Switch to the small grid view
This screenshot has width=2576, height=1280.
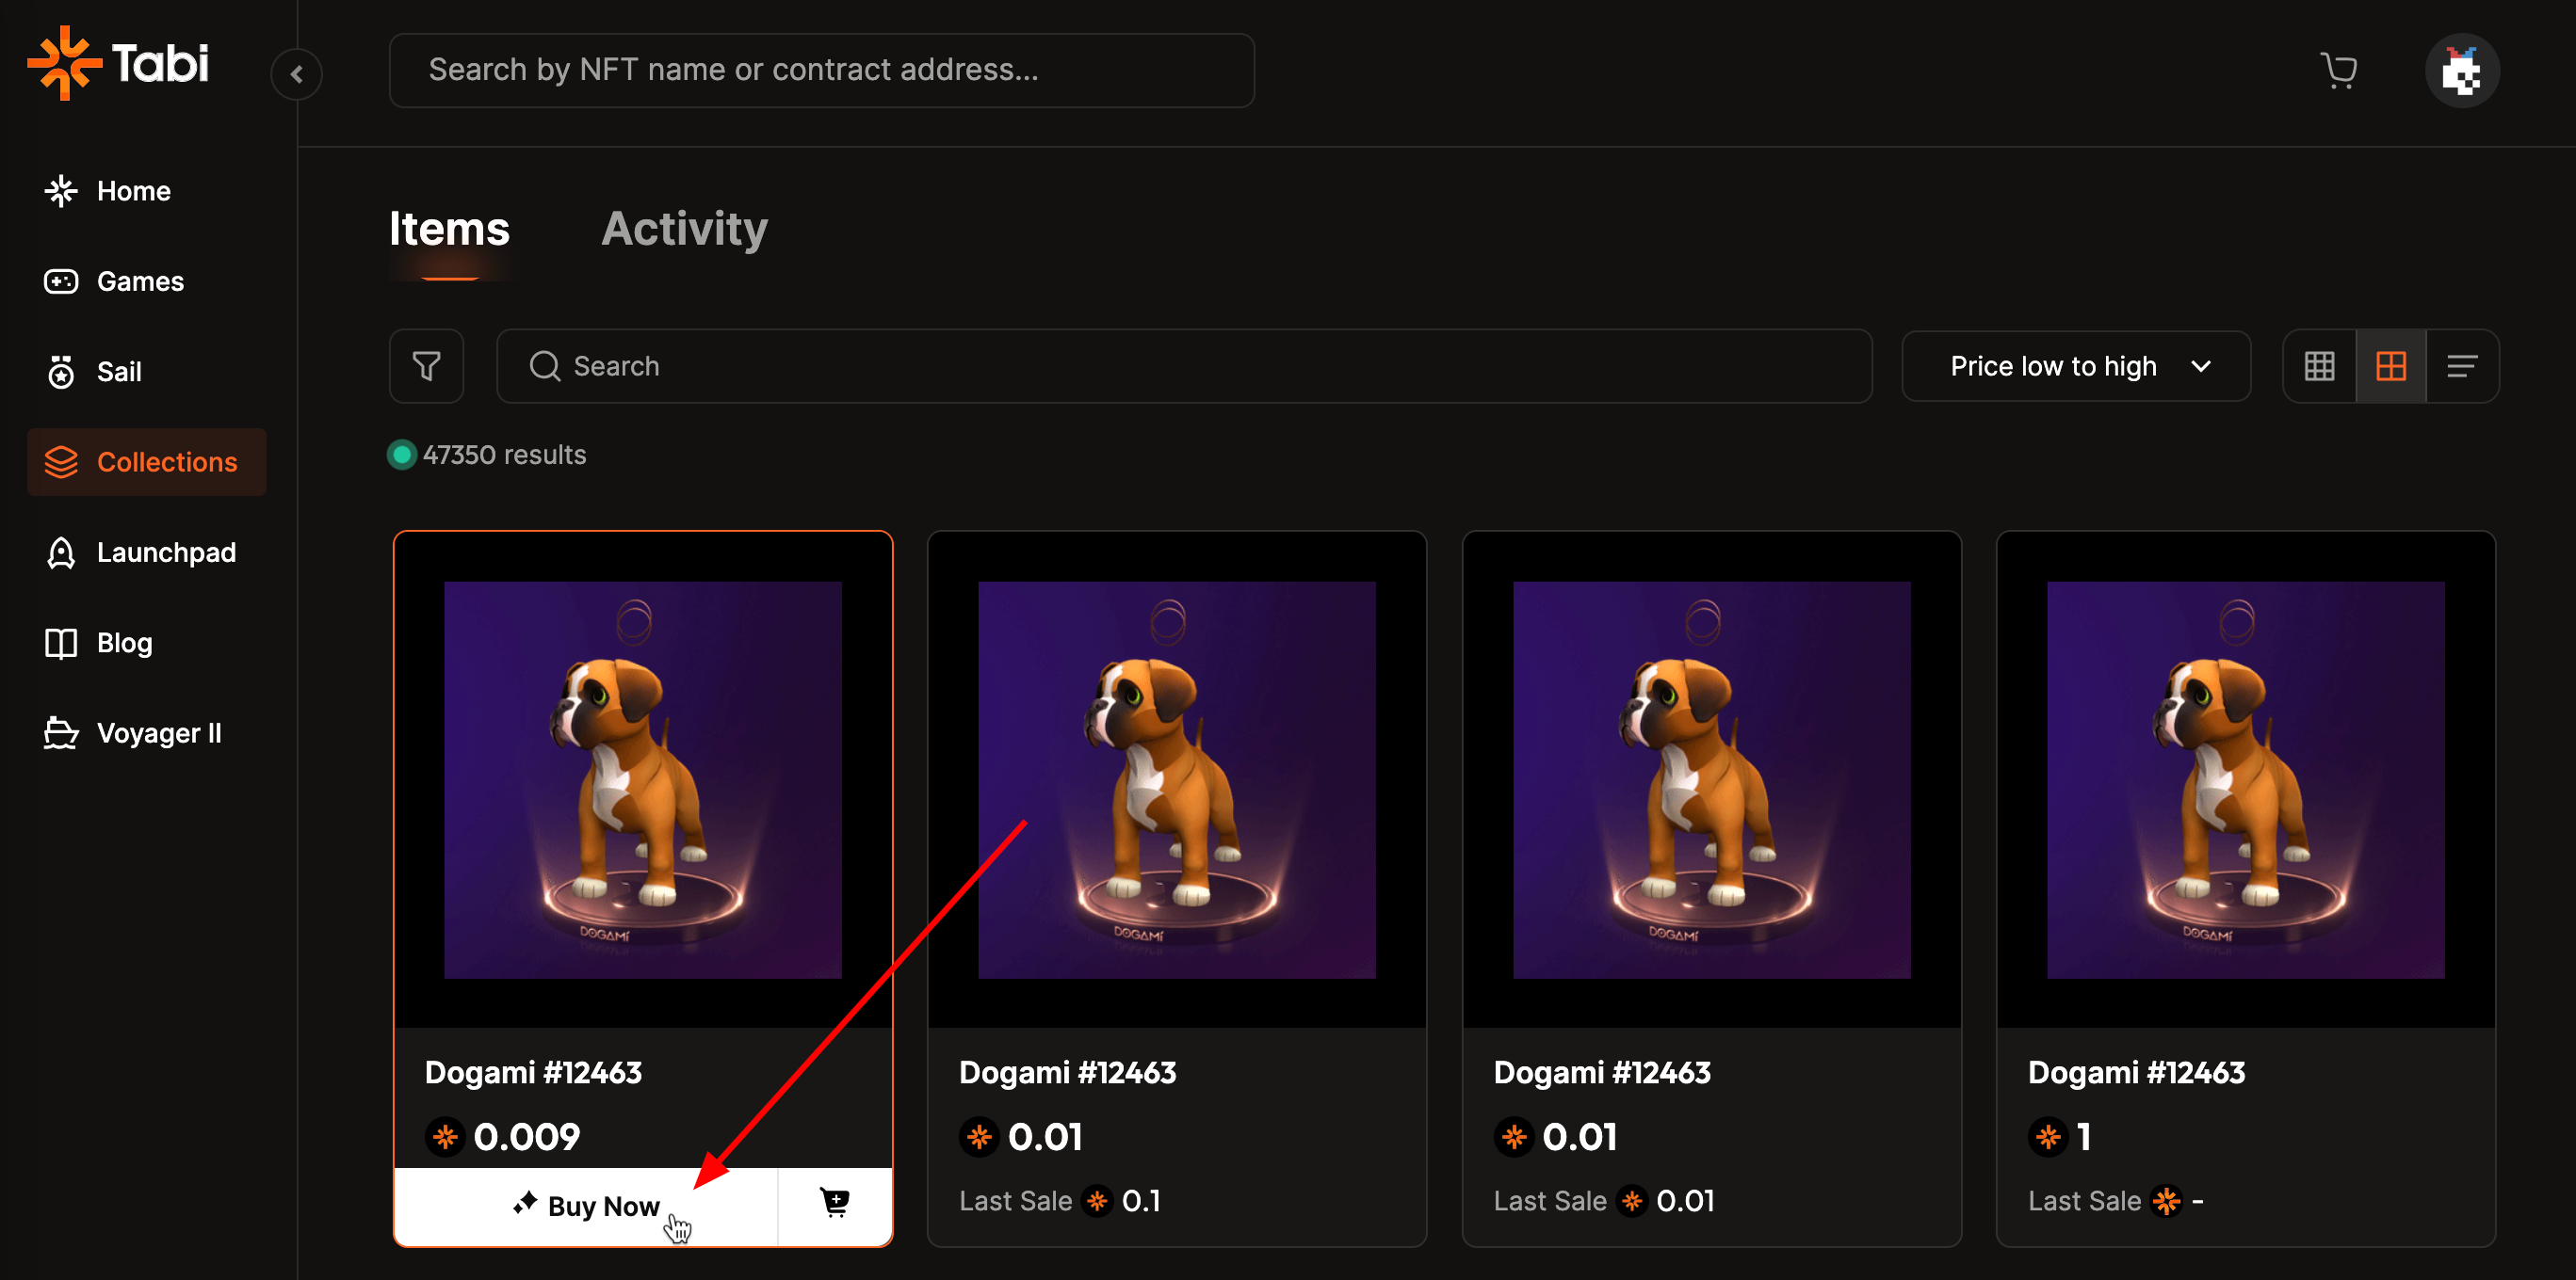click(2319, 367)
